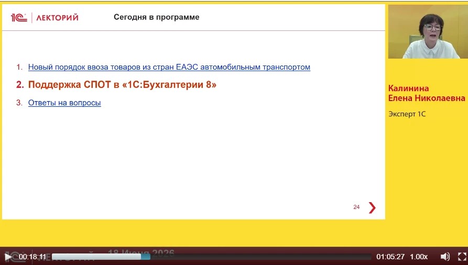468x265 pixels.
Task: Open the 1.00x playback speed selector
Action: 419,257
